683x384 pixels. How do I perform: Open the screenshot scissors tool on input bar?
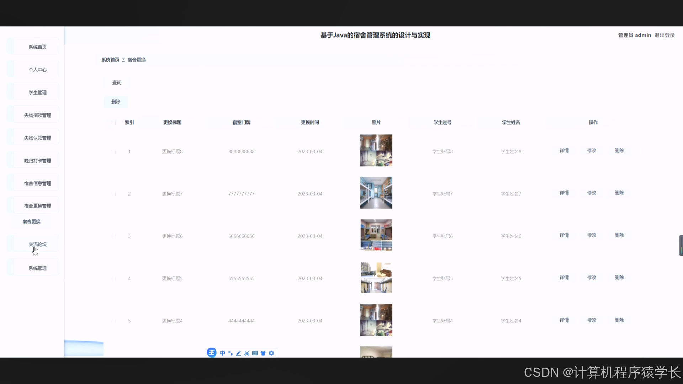point(247,353)
